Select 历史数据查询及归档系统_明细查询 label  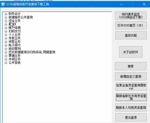(x=32, y=52)
